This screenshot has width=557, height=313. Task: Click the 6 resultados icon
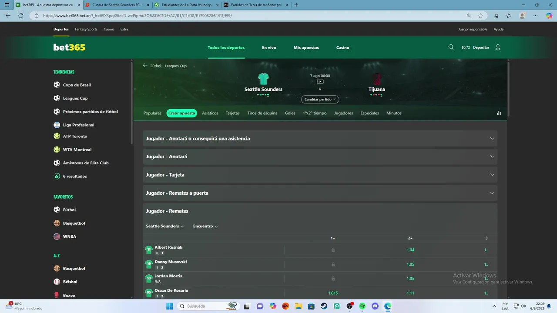pos(57,176)
